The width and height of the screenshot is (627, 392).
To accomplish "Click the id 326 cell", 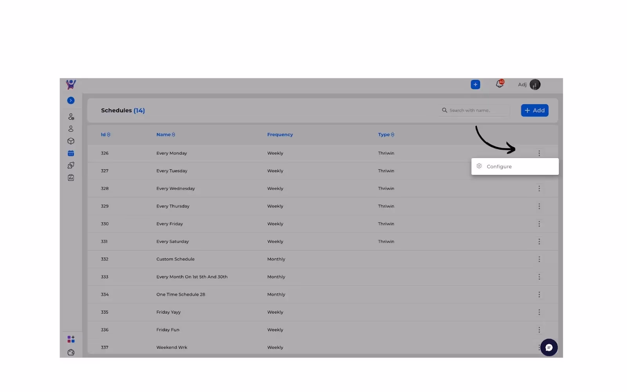I will pos(105,153).
